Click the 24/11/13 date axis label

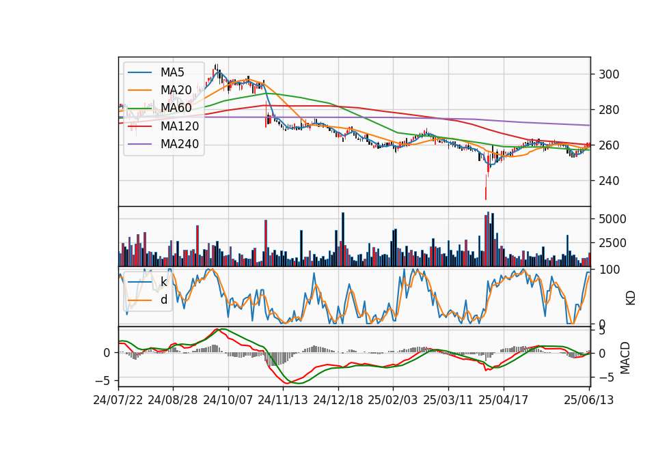(283, 400)
